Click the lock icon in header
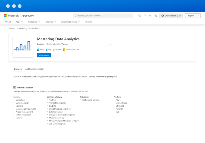The height and width of the screenshot is (143, 205). 155,16
